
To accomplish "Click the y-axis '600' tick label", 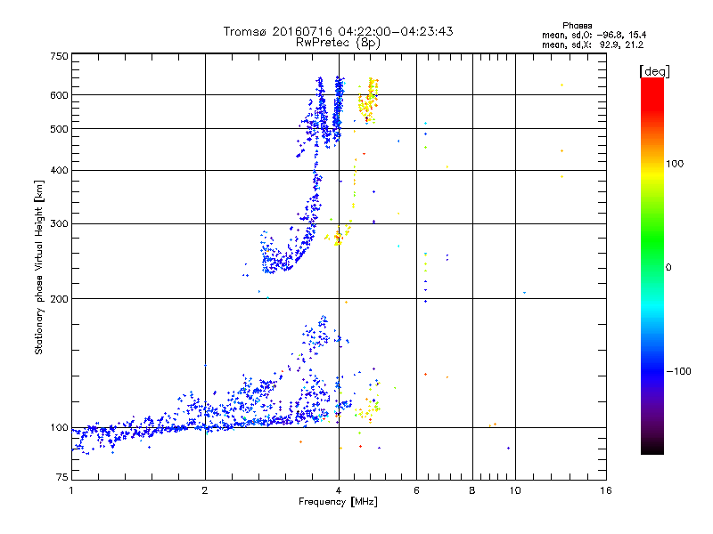I will point(59,95).
